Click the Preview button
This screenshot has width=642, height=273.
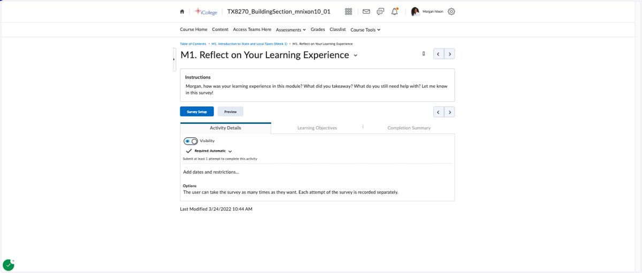pos(231,112)
